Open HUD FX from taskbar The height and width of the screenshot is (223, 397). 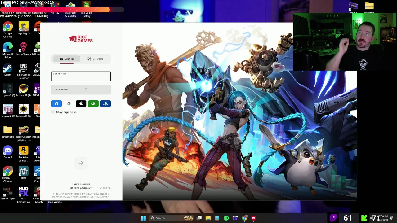(235, 218)
